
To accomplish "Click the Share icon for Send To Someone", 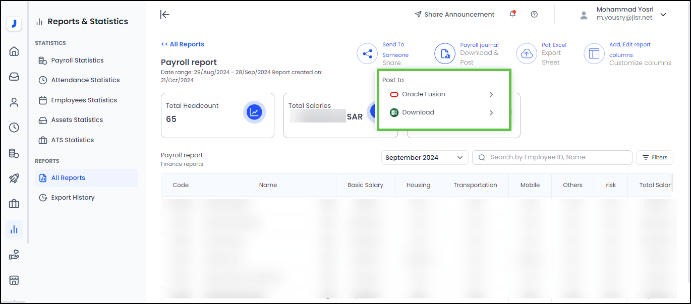I will click(367, 53).
